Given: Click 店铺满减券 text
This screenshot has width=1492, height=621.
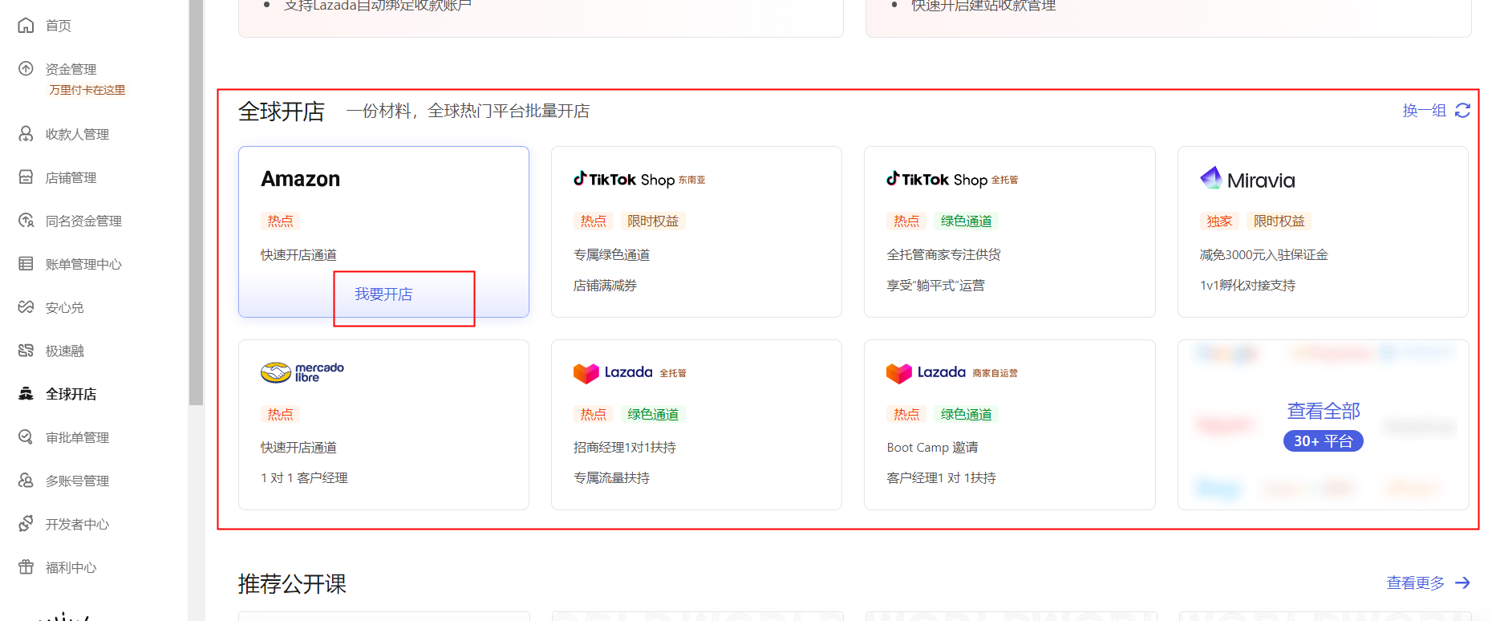Looking at the screenshot, I should click(x=605, y=286).
